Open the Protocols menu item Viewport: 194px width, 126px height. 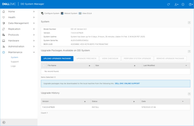click(13, 35)
